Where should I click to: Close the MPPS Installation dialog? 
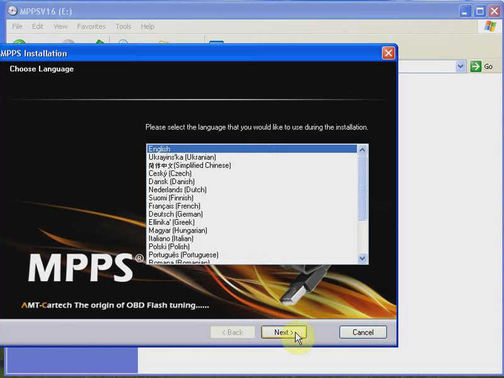pos(388,53)
